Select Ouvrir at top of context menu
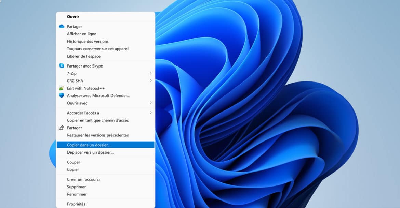Viewport: 400px width, 208px height. pos(73,17)
